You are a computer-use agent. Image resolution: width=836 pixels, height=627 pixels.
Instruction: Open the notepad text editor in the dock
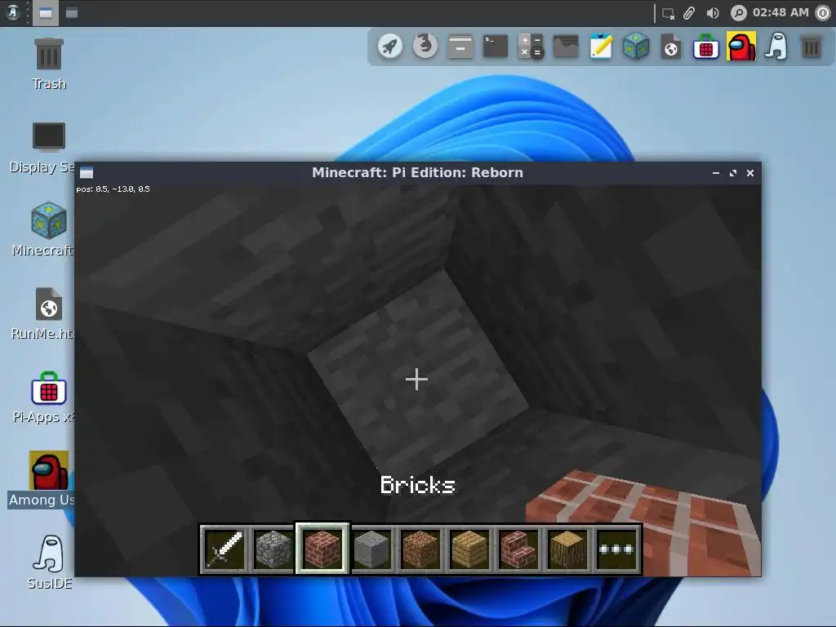click(601, 47)
